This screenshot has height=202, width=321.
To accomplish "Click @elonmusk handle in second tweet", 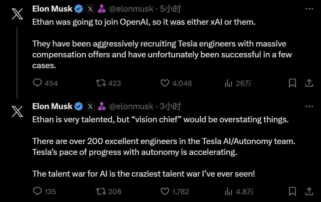I will [131, 106].
